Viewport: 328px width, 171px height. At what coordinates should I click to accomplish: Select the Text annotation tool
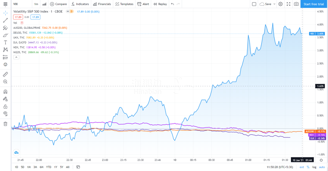(x=5, y=42)
